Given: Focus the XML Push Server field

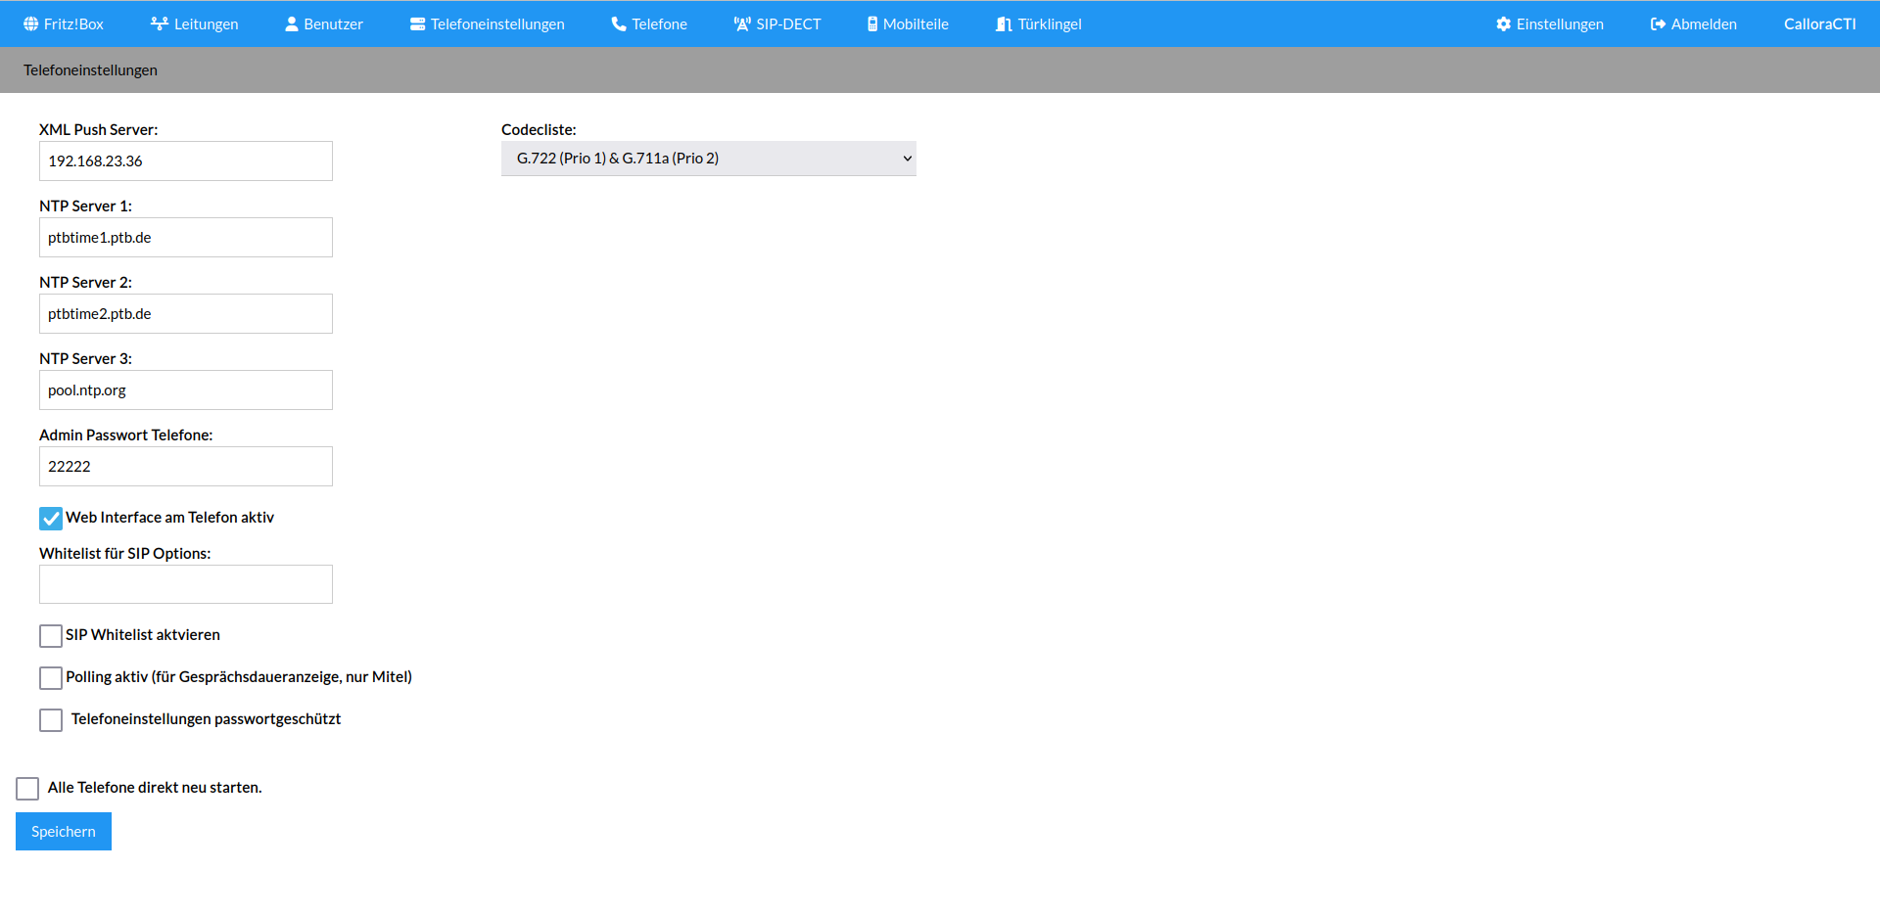Looking at the screenshot, I should pos(186,161).
